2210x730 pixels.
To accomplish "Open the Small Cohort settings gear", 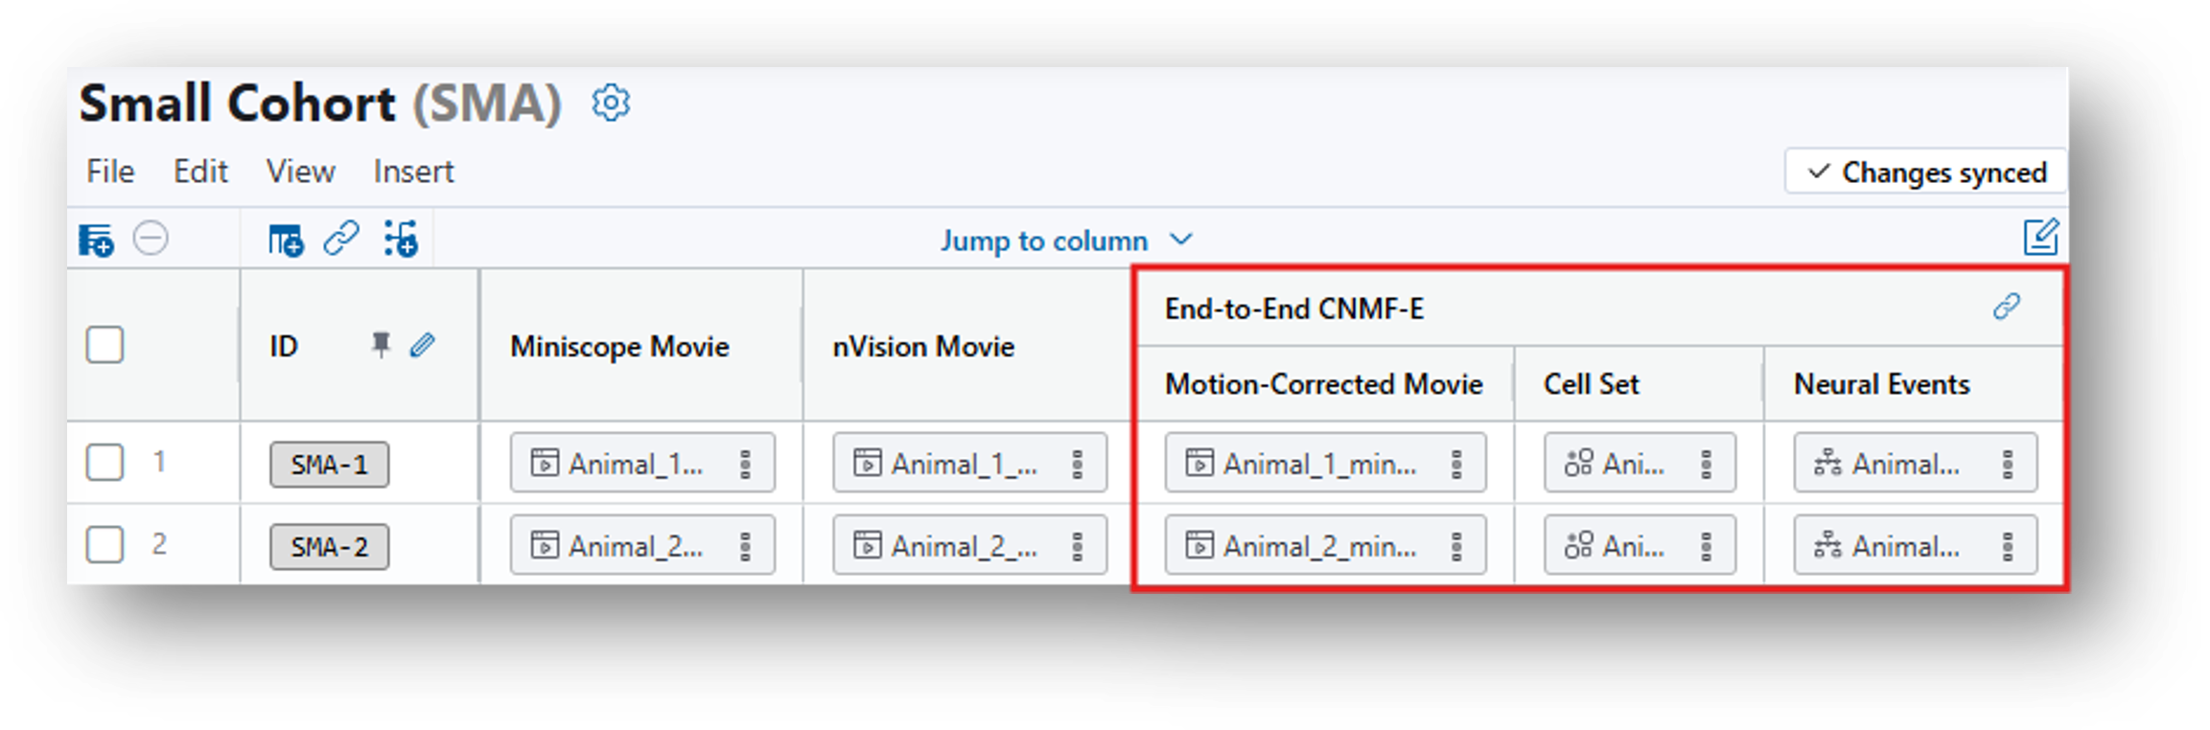I will pyautogui.click(x=611, y=103).
